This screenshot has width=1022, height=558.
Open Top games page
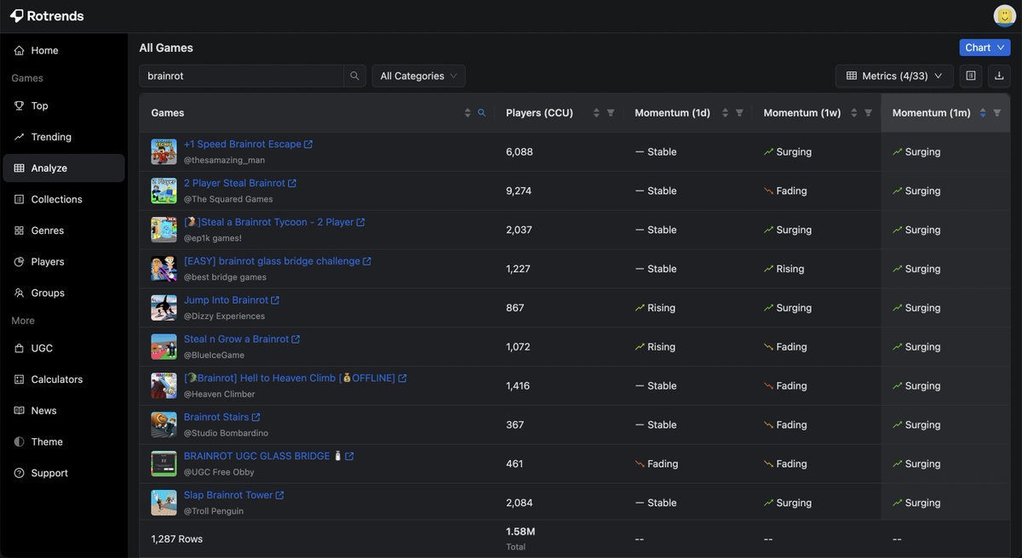pos(64,105)
